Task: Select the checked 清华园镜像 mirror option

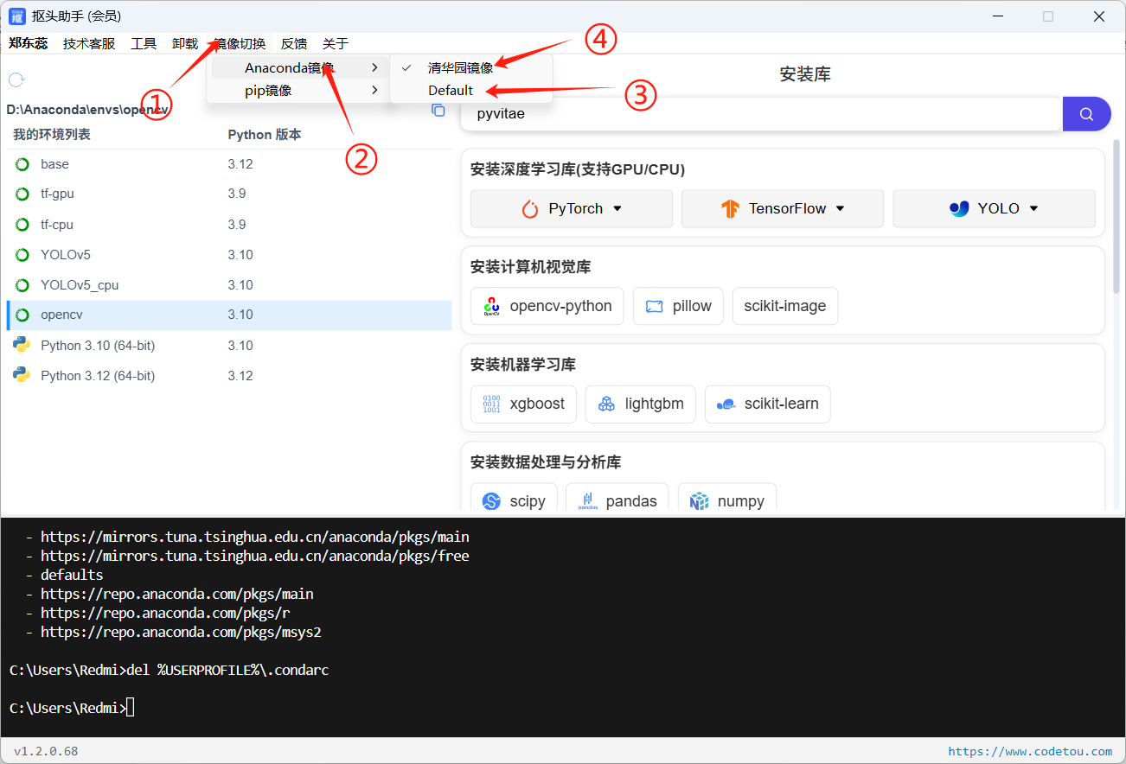Action: click(471, 67)
